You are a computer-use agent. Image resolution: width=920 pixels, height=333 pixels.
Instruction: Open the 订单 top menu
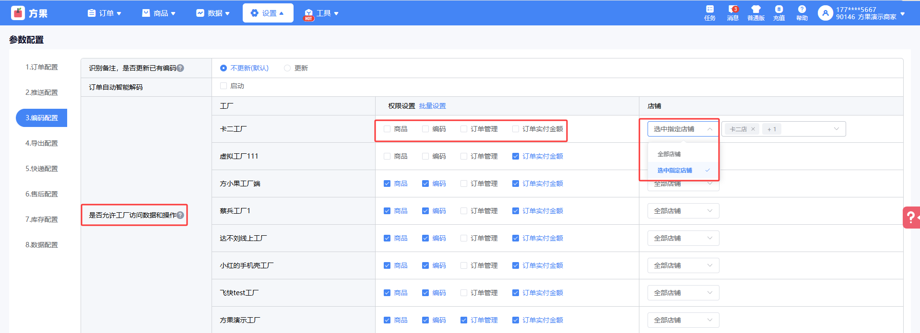pyautogui.click(x=105, y=13)
